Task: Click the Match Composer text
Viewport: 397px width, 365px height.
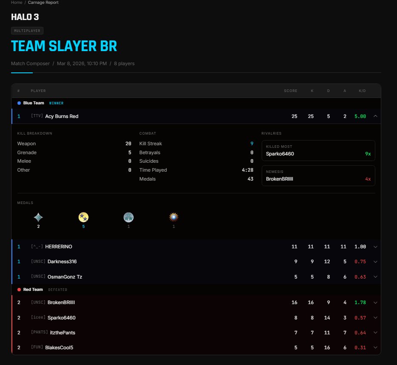Action: (30, 63)
